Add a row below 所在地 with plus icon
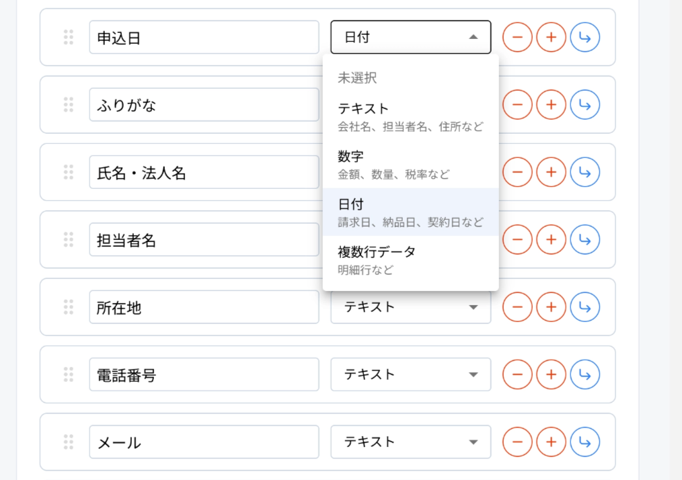Image resolution: width=682 pixels, height=480 pixels. coord(551,307)
